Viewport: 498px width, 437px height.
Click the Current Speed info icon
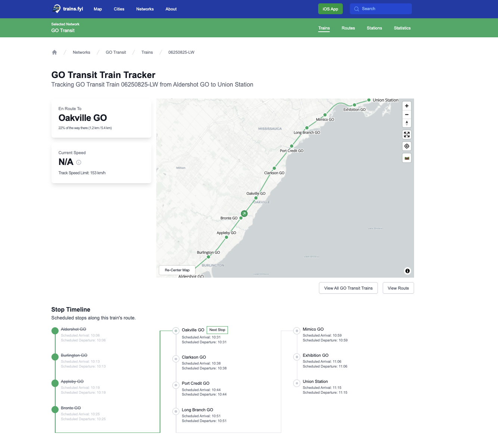click(79, 162)
